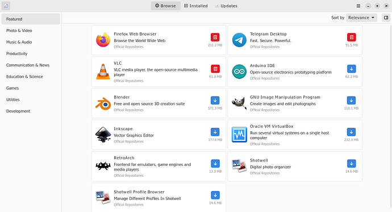Install Blender using the blue download arrow
The height and width of the screenshot is (212, 392).
point(215,100)
